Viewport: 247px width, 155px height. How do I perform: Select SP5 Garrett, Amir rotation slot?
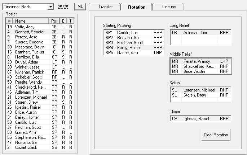[128, 52]
